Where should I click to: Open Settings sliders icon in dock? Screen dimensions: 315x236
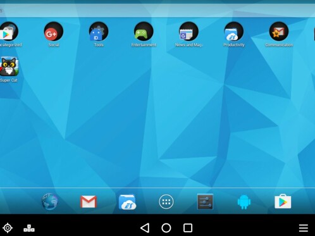coord(205,202)
